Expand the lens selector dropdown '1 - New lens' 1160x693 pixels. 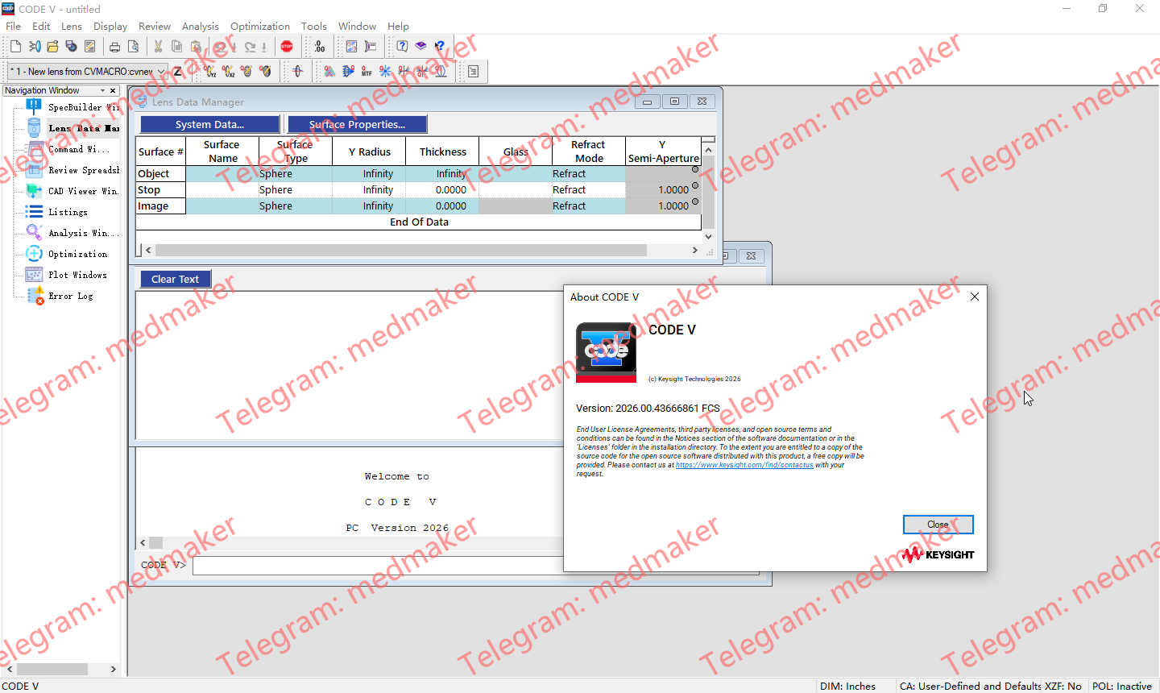[161, 72]
